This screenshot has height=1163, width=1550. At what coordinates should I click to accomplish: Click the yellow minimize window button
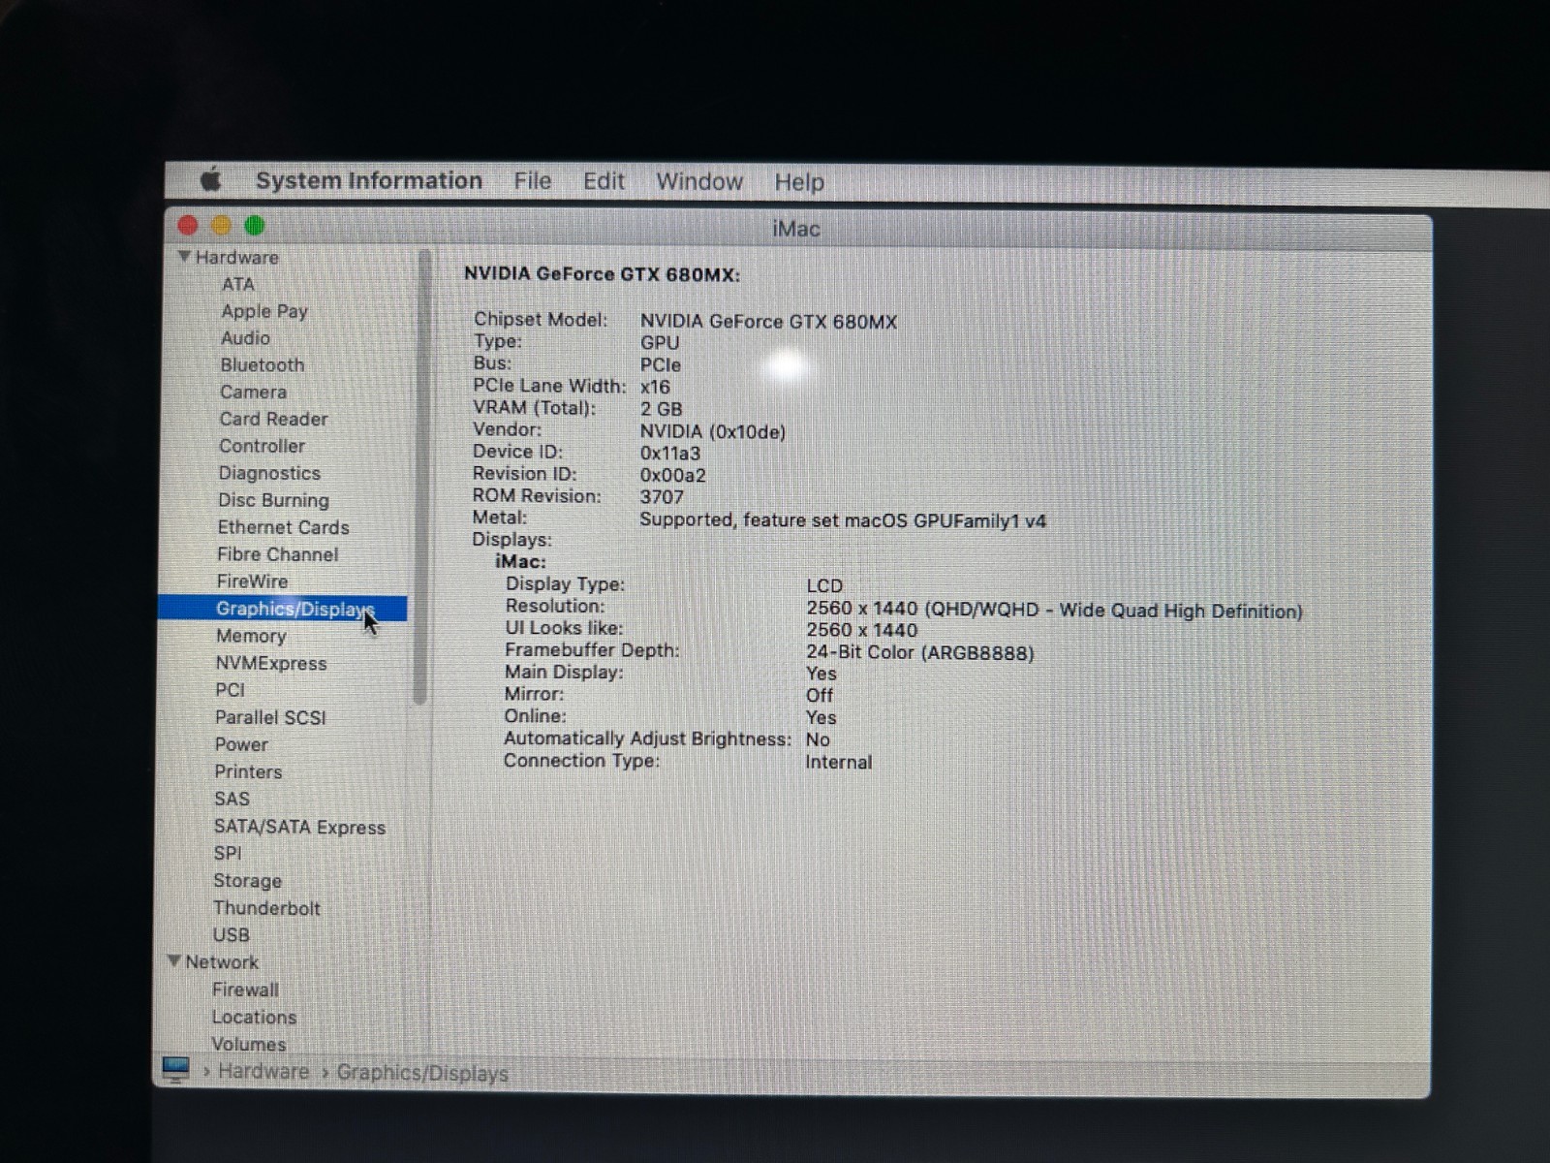221,226
